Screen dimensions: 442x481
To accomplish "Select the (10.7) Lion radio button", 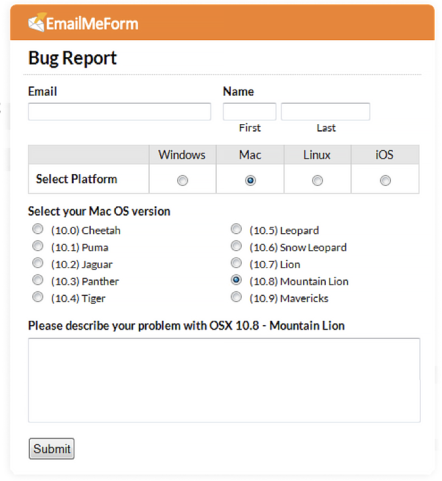I will pyautogui.click(x=236, y=263).
